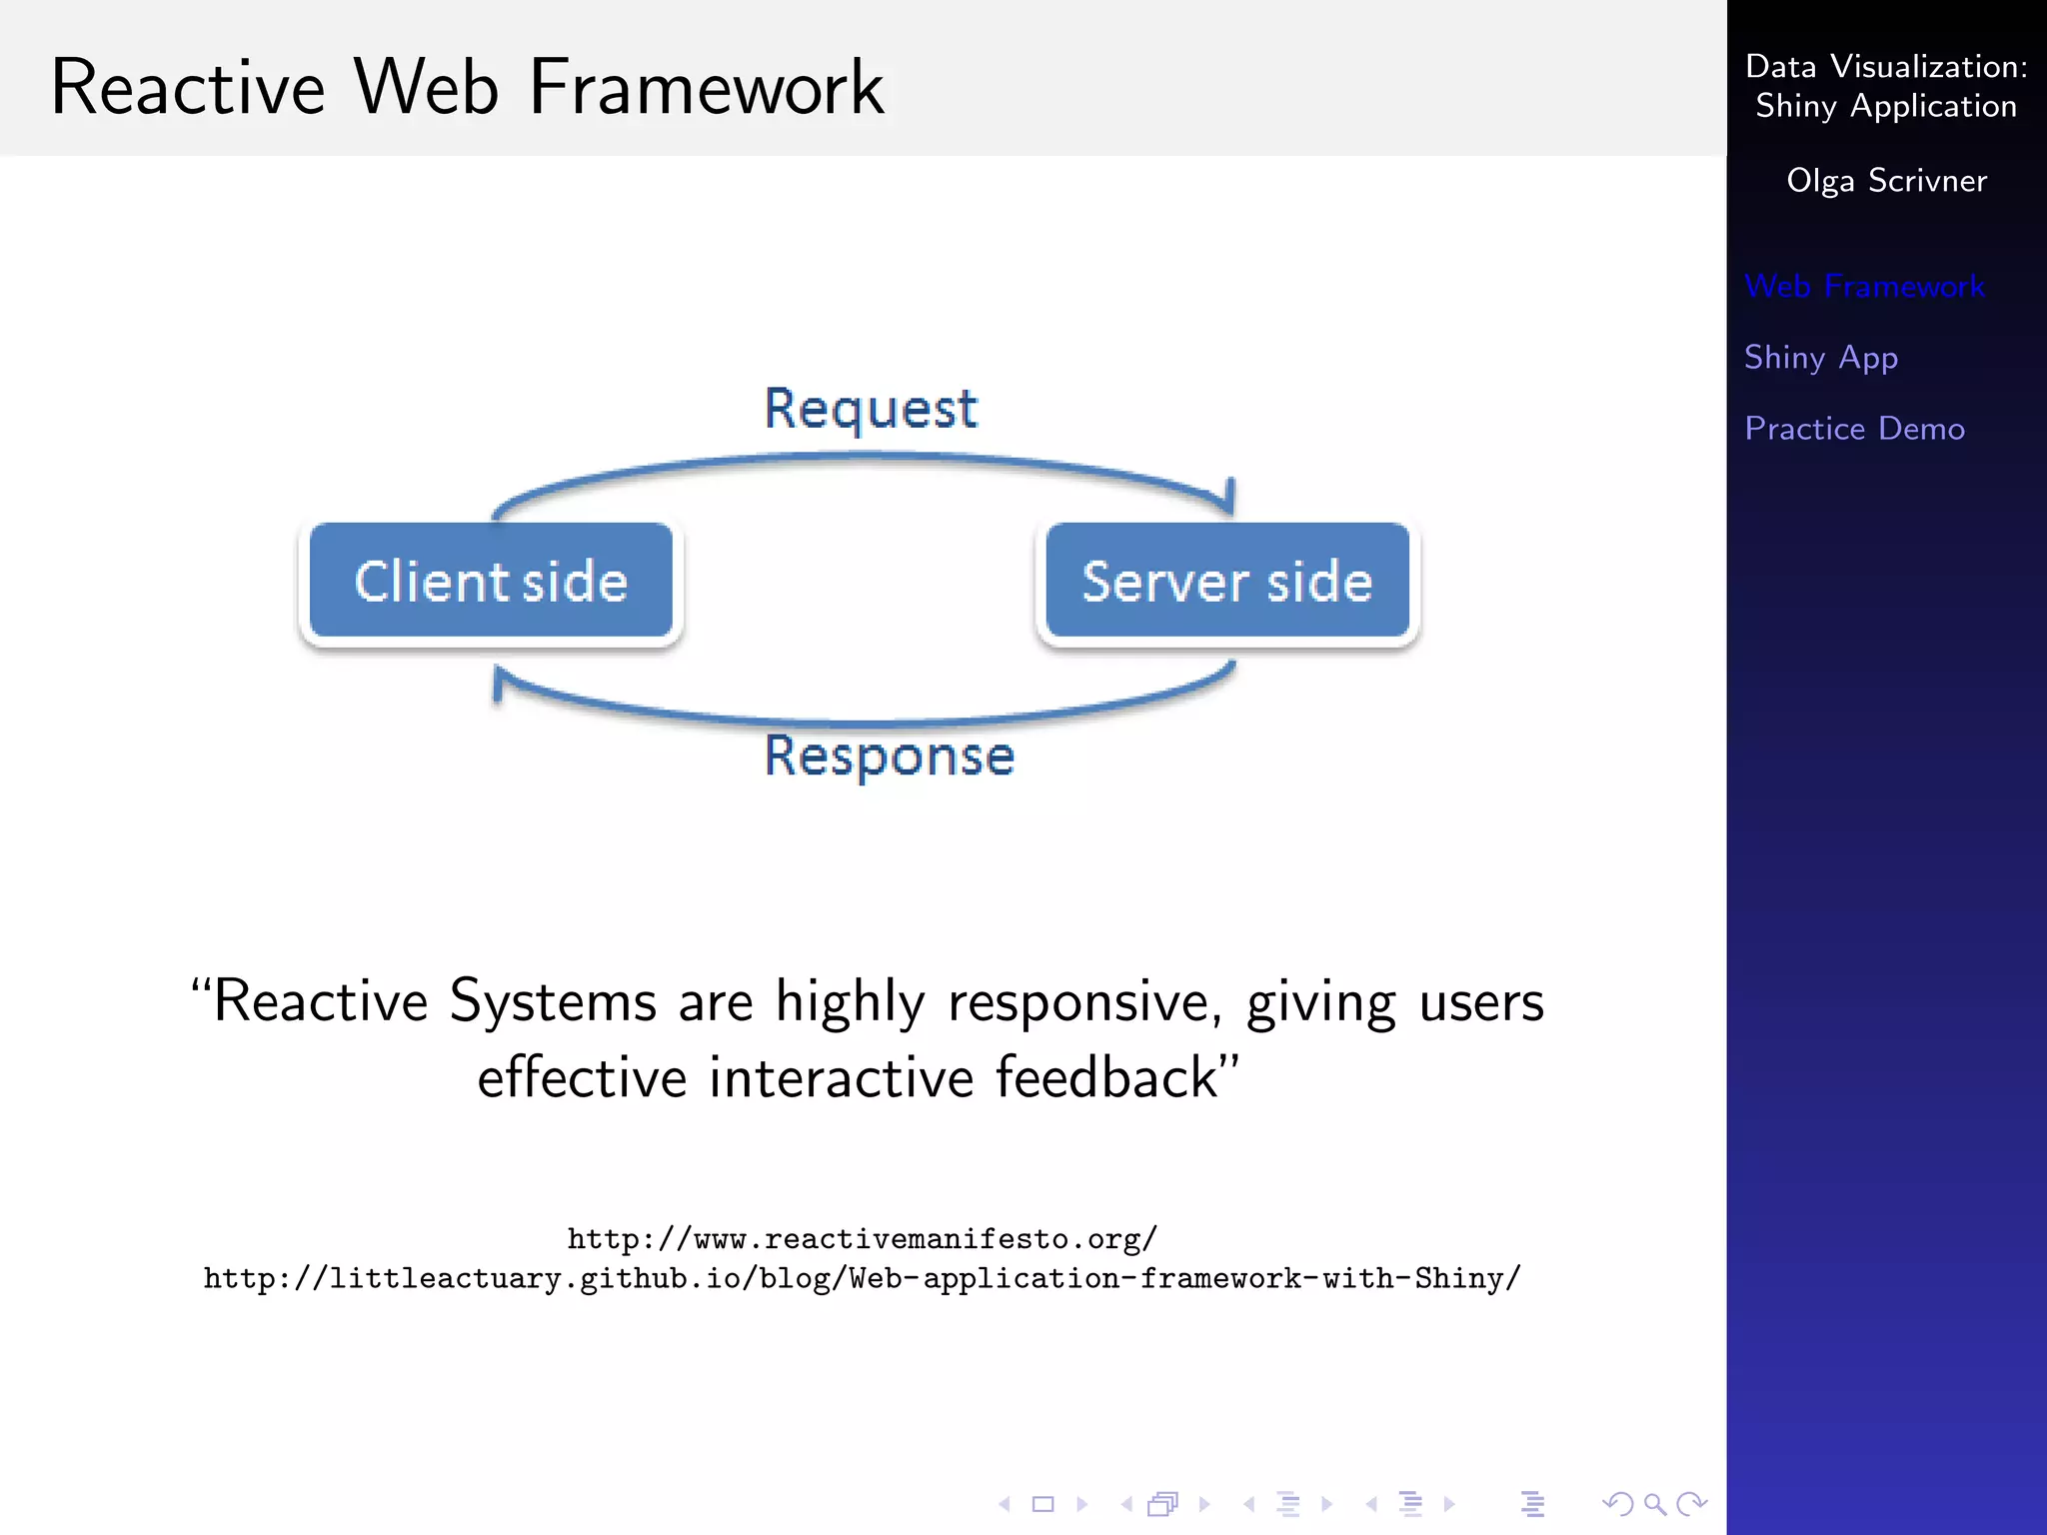
Task: Click the previous slide arrow in navigation bar
Action: (x=1005, y=1504)
